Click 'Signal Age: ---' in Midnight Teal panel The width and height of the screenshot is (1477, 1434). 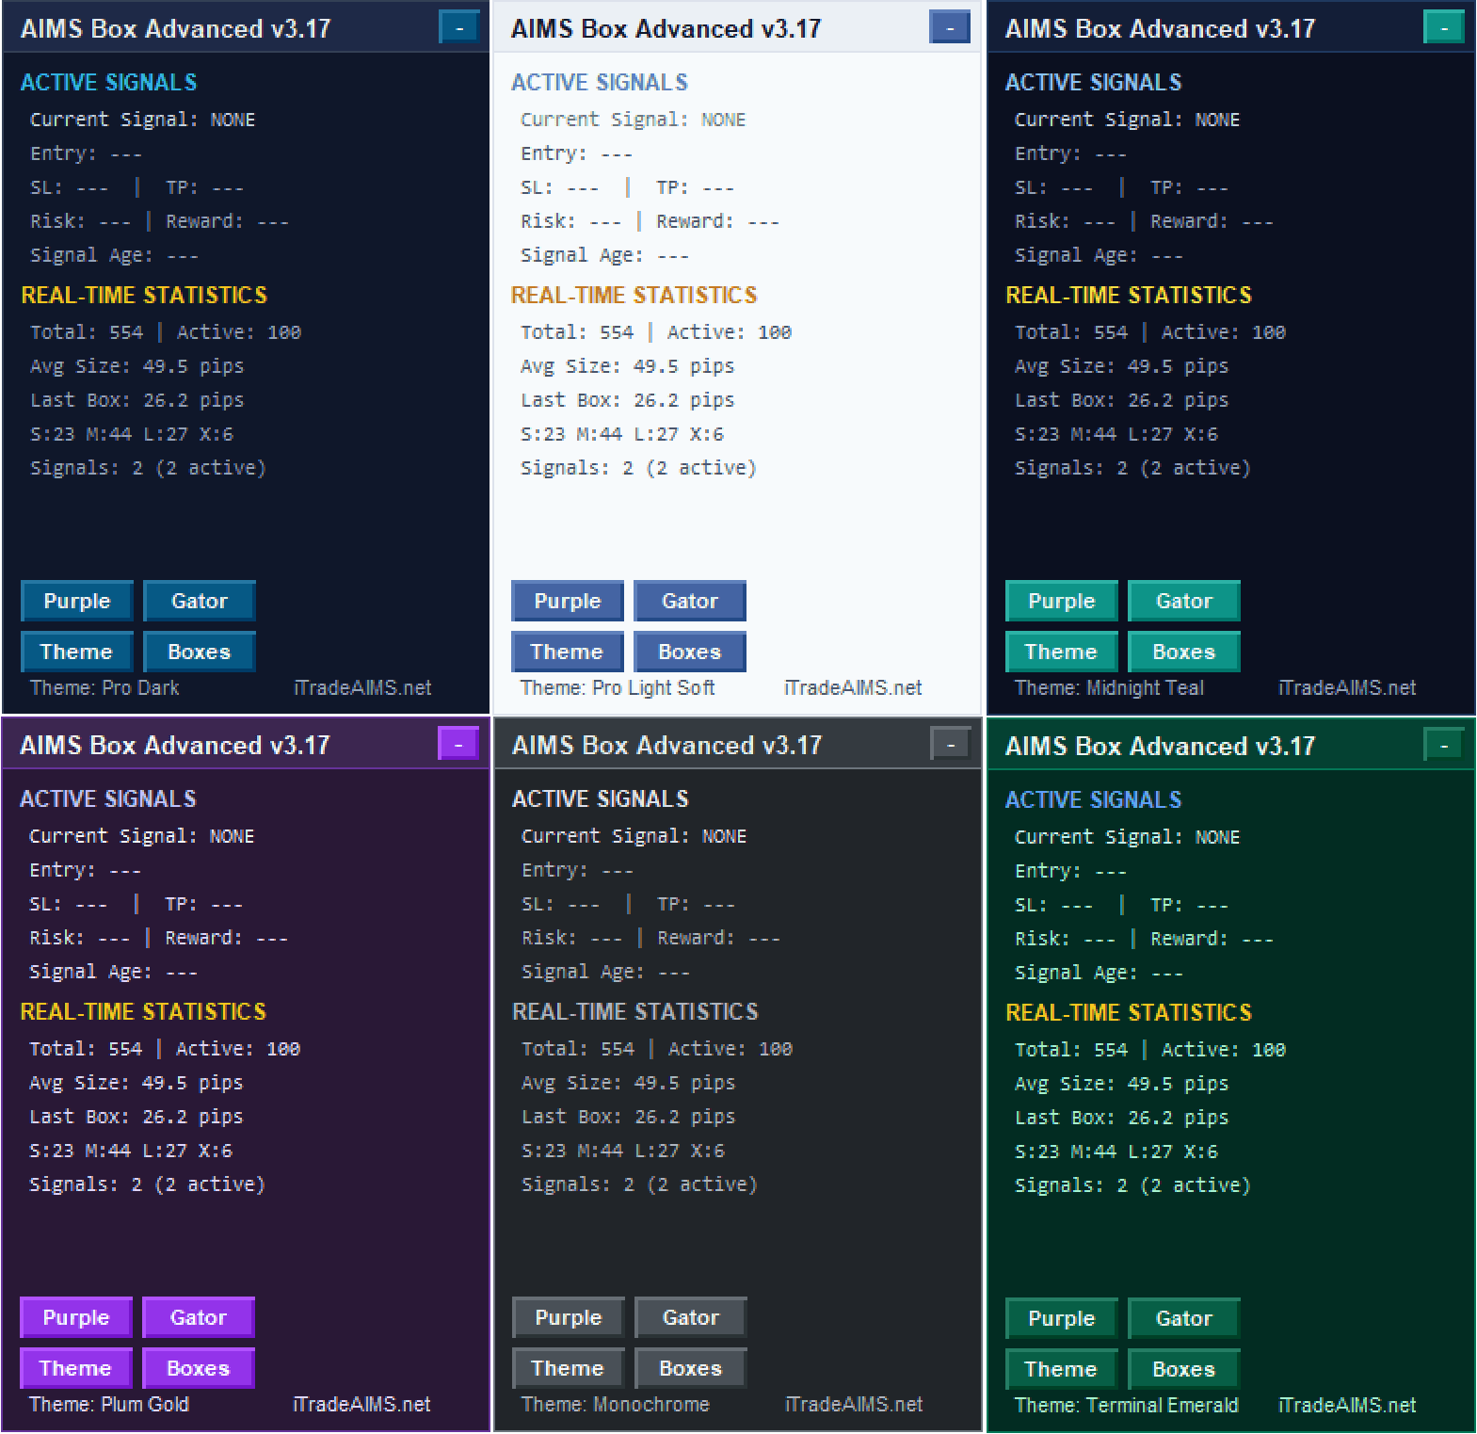pos(1099,255)
